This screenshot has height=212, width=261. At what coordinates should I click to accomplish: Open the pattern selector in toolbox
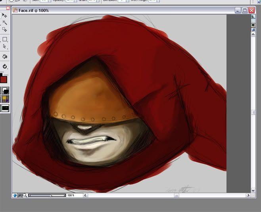point(4,99)
